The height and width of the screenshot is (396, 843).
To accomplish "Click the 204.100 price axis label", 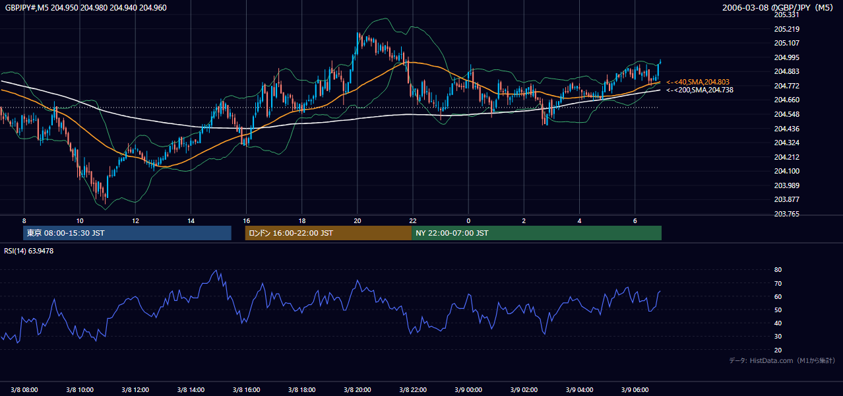I will coord(787,171).
